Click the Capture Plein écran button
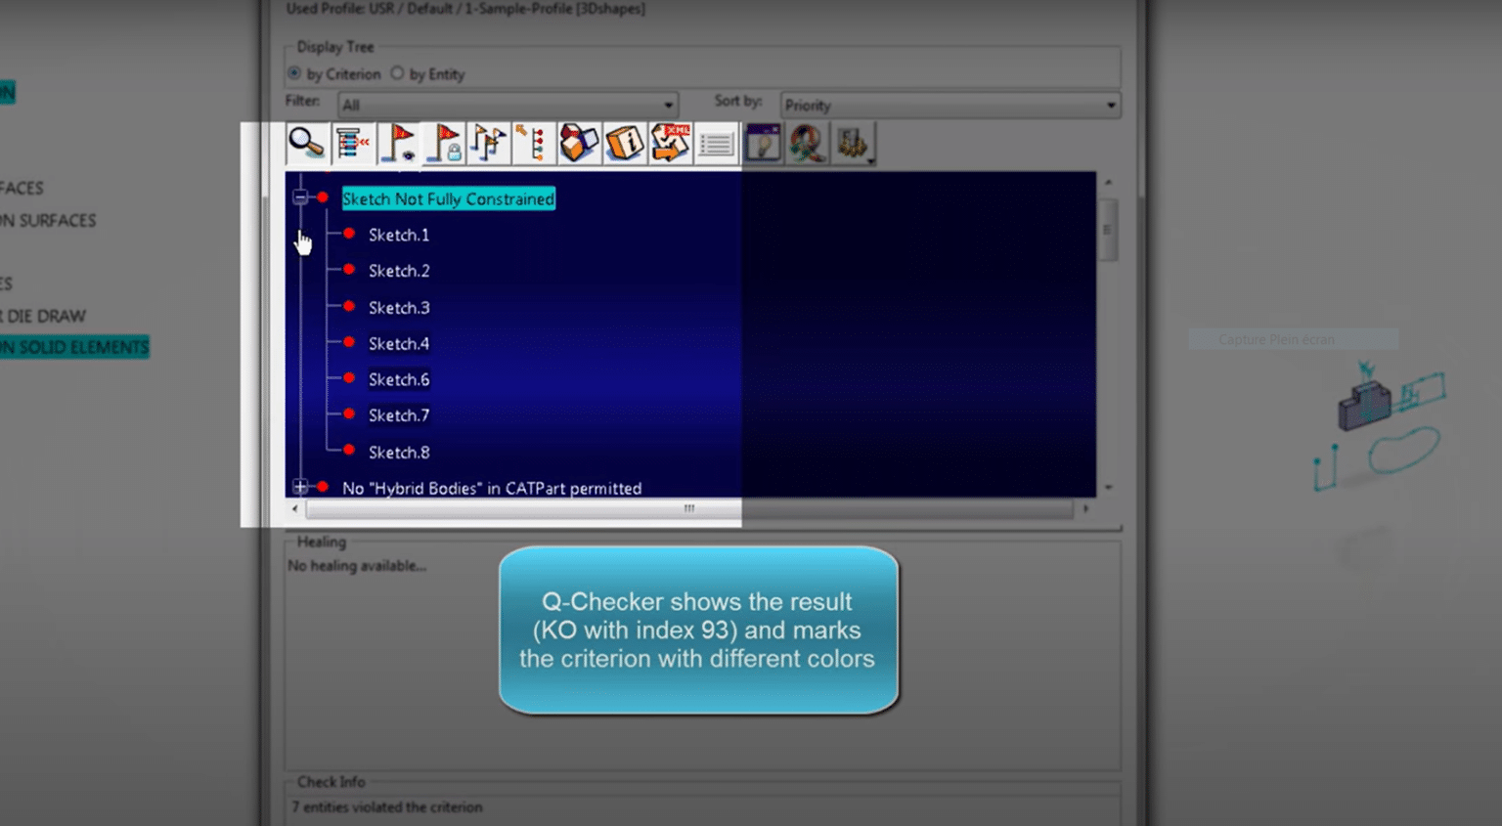1502x826 pixels. coord(1293,339)
